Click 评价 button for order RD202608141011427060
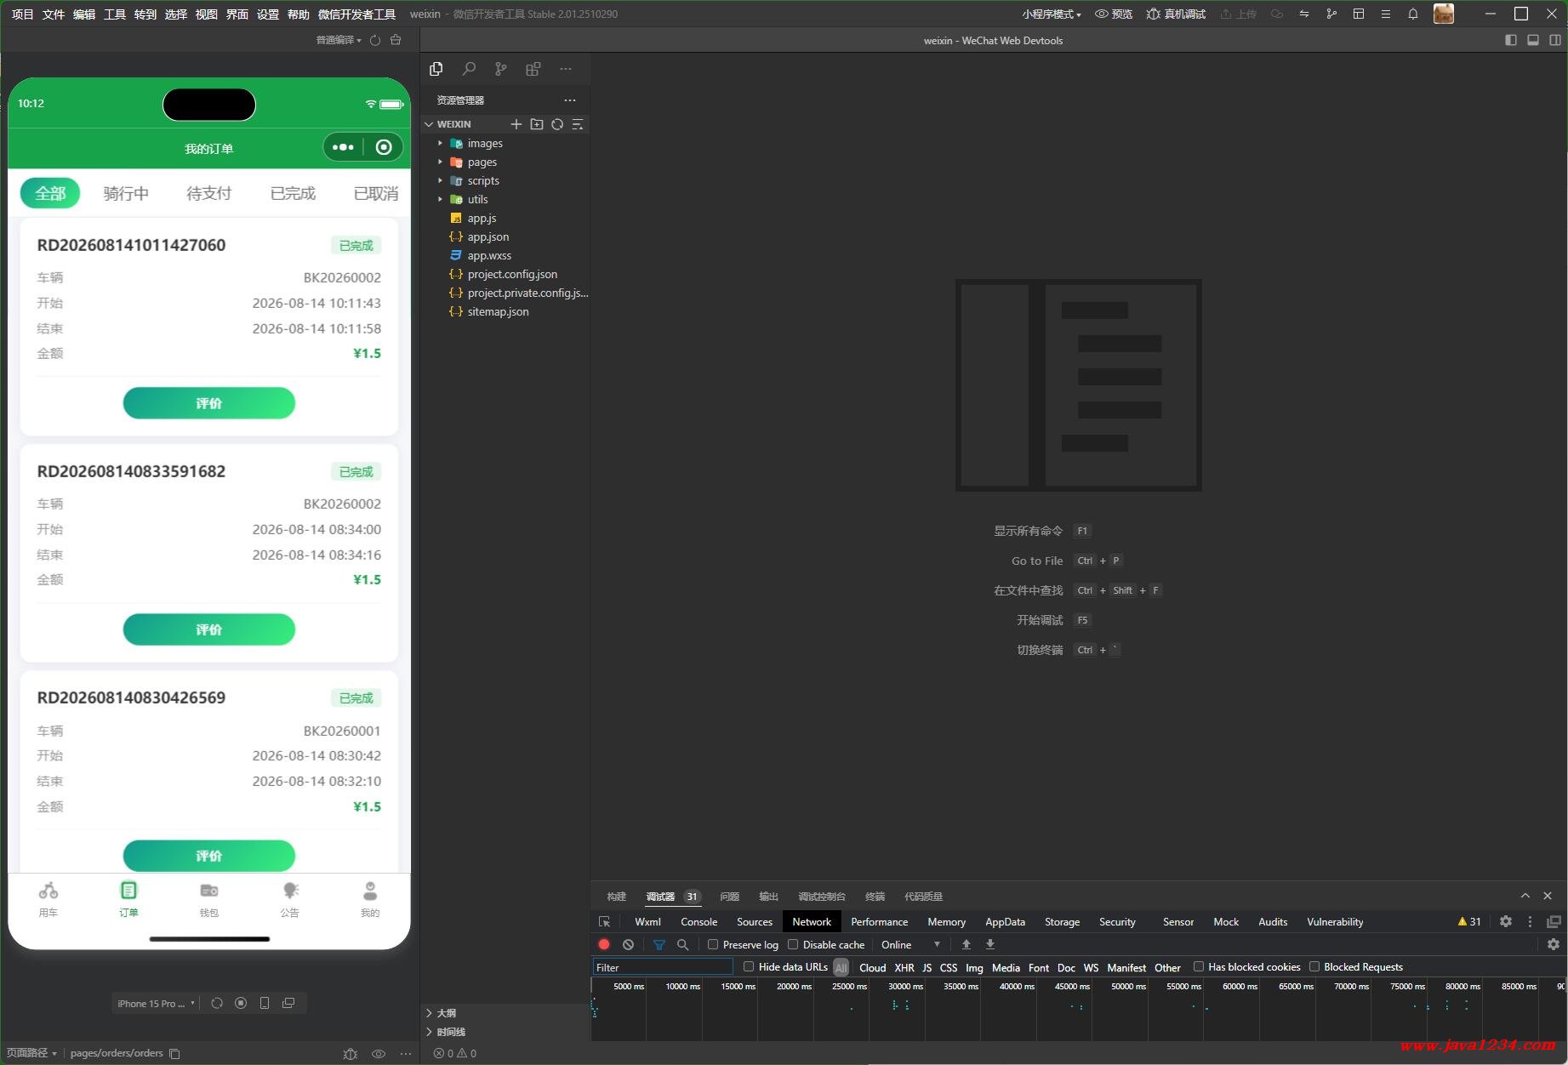Image resolution: width=1568 pixels, height=1065 pixels. point(209,403)
